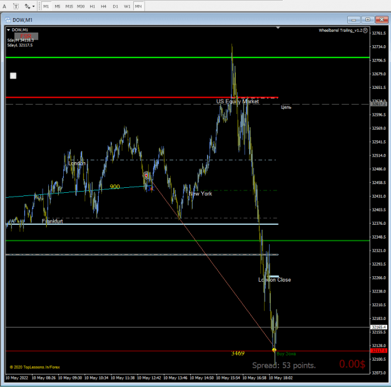391x387 pixels.
Task: Click the DOW,M1 chart window icon
Action: tap(8, 20)
